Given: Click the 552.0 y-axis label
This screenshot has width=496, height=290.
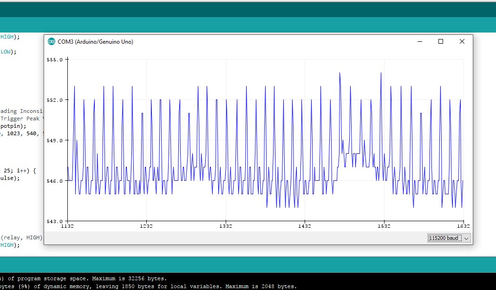Looking at the screenshot, I should (x=54, y=100).
